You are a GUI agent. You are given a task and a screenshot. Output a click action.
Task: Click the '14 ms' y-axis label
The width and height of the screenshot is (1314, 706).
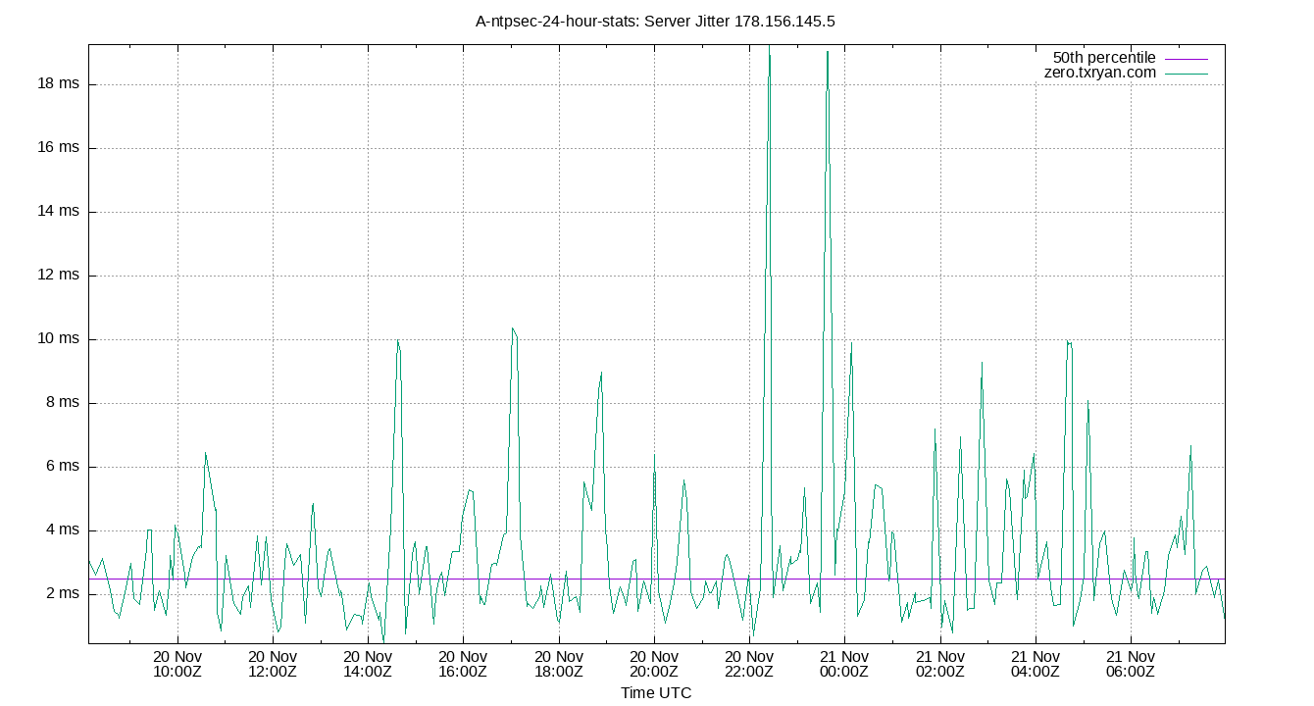(x=58, y=212)
